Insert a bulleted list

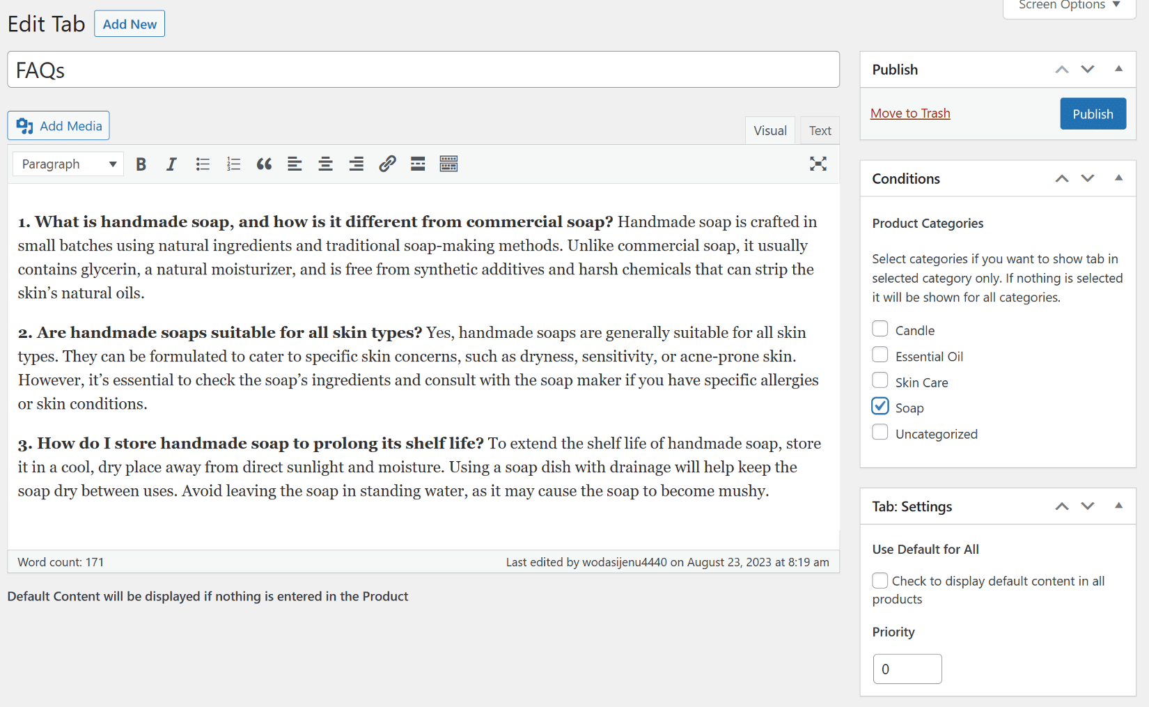(x=203, y=164)
